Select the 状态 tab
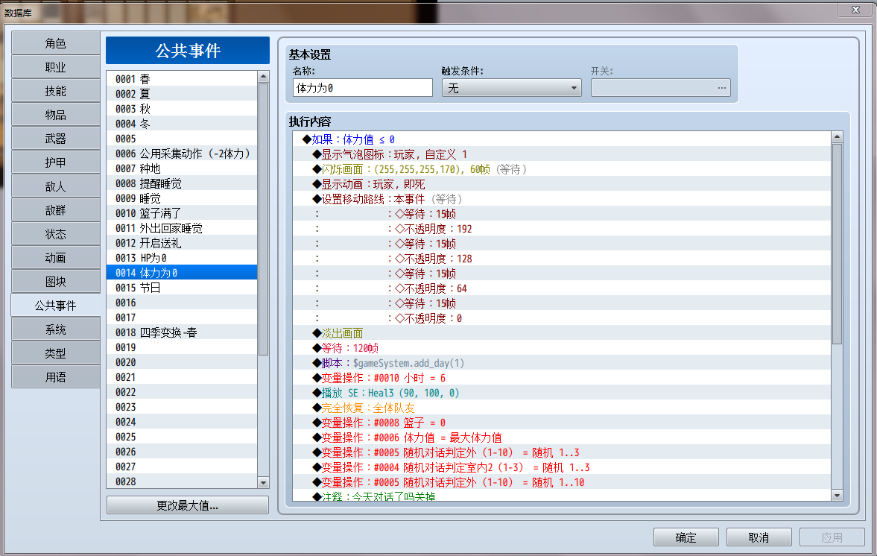This screenshot has width=877, height=556. (55, 234)
